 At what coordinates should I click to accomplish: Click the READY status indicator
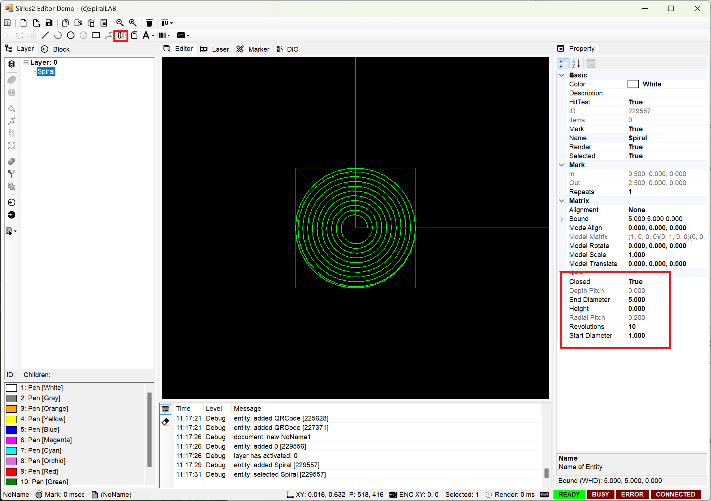click(x=569, y=495)
